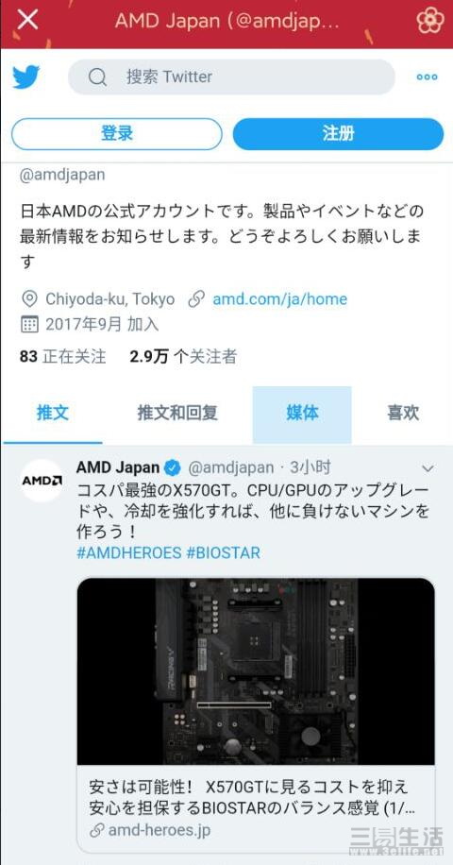Click the 登录 login button

click(117, 134)
